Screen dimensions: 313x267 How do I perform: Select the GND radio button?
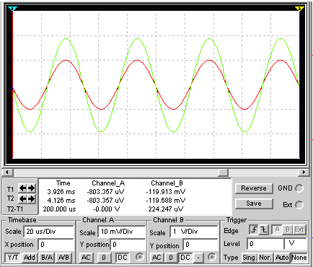pos(299,188)
